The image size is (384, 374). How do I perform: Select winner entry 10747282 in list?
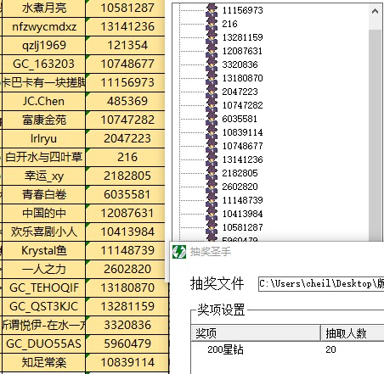tap(242, 105)
